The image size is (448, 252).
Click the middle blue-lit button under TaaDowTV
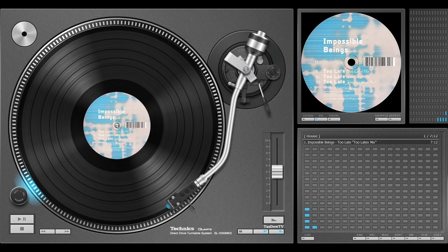(x=261, y=231)
